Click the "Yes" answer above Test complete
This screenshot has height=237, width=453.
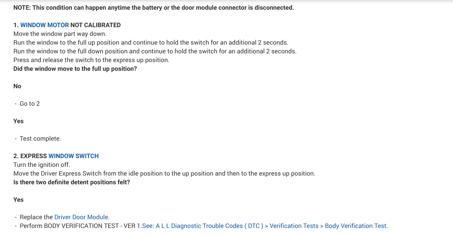click(x=18, y=121)
